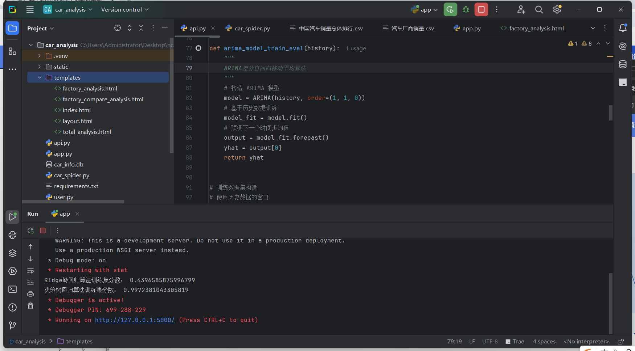Toggle scroll to end in Run console
635x351 pixels.
click(x=30, y=282)
